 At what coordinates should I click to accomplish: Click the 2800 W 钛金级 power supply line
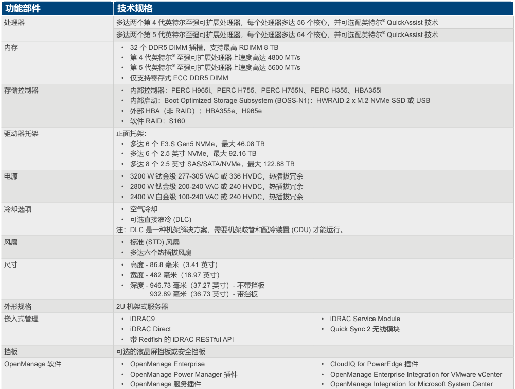pos(217,187)
